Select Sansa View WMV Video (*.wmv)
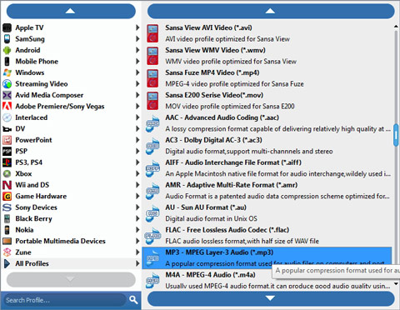The image size is (400, 310). [267, 56]
